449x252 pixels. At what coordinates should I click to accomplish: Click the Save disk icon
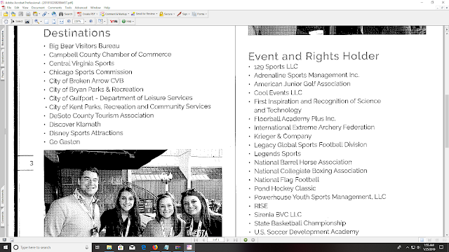21,14
